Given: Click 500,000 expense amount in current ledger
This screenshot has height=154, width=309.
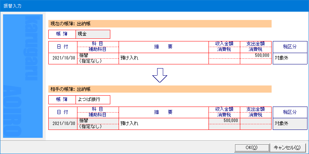Looking at the screenshot, I should pos(256,56).
